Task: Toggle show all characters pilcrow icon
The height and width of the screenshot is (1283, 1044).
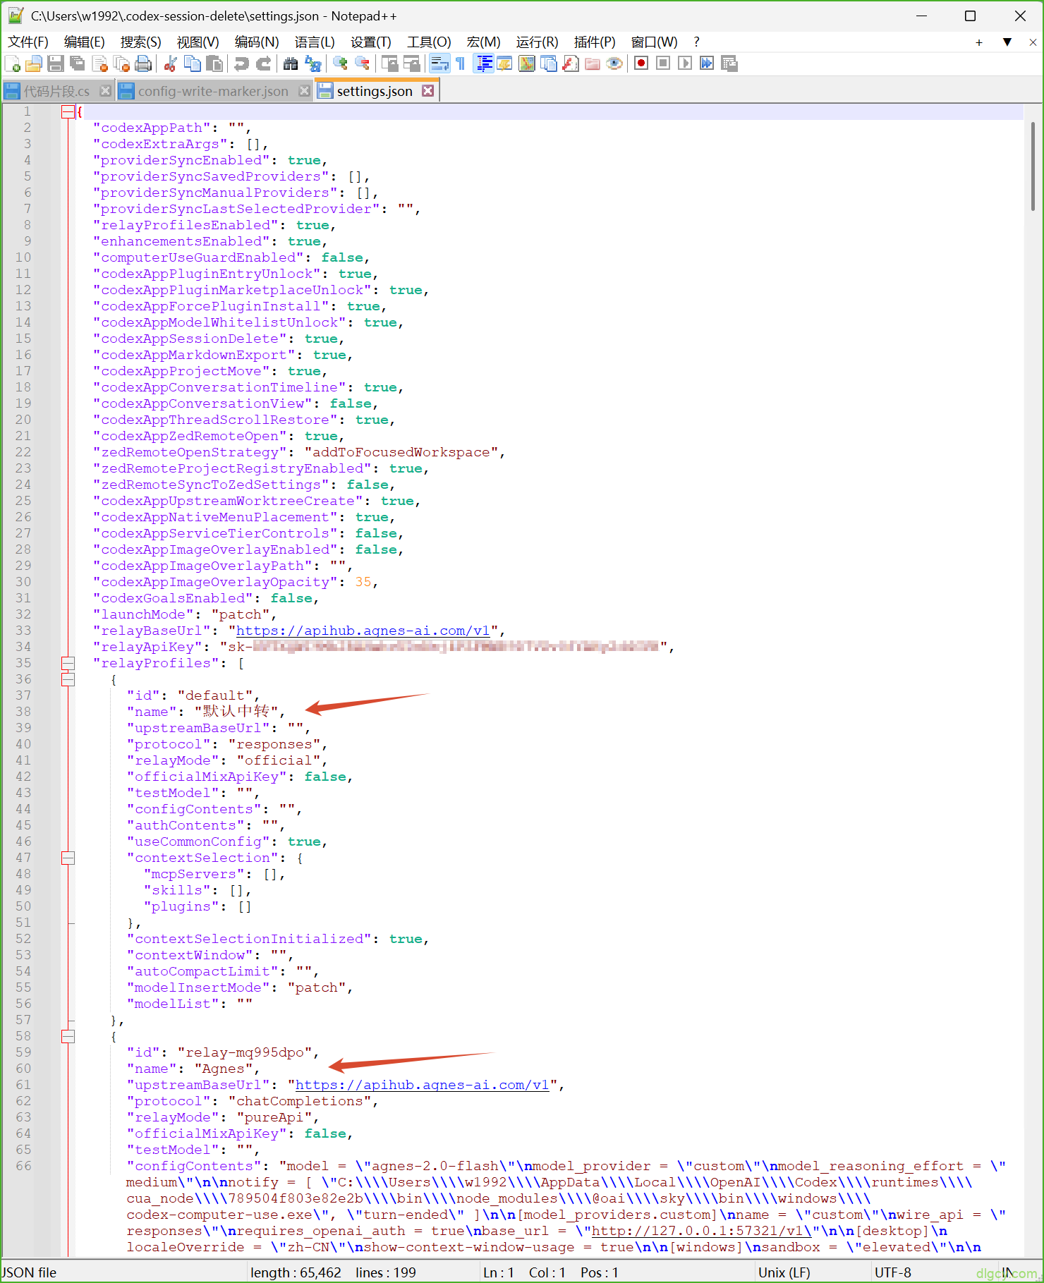Action: click(461, 64)
